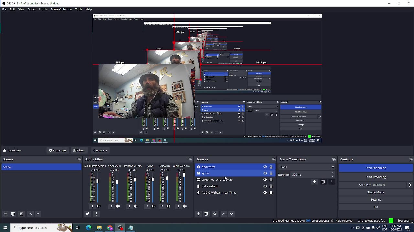Open the View menu
Screen dimensions: 414x232
[x=21, y=9]
